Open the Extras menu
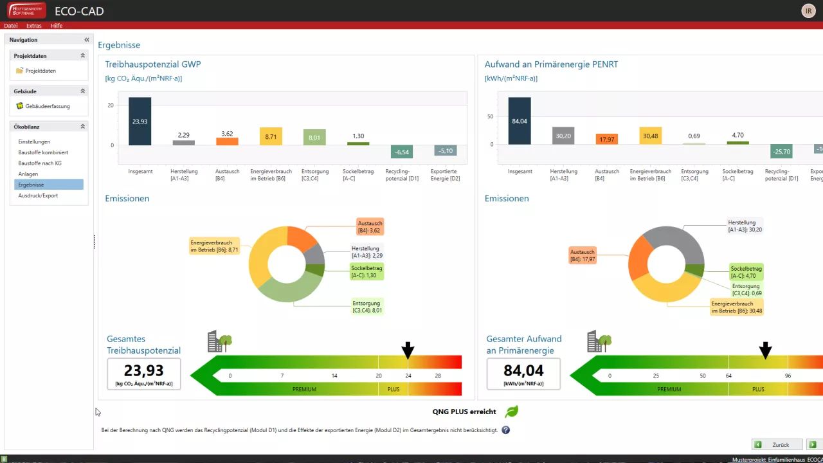 [34, 26]
